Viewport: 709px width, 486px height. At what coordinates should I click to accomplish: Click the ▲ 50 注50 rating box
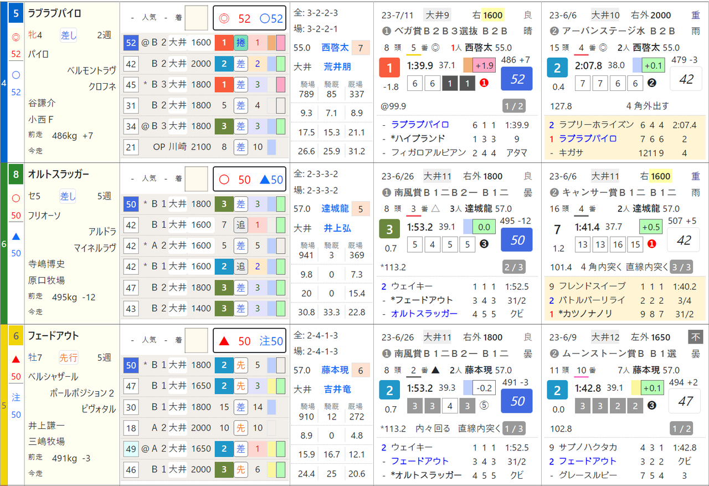coord(250,341)
